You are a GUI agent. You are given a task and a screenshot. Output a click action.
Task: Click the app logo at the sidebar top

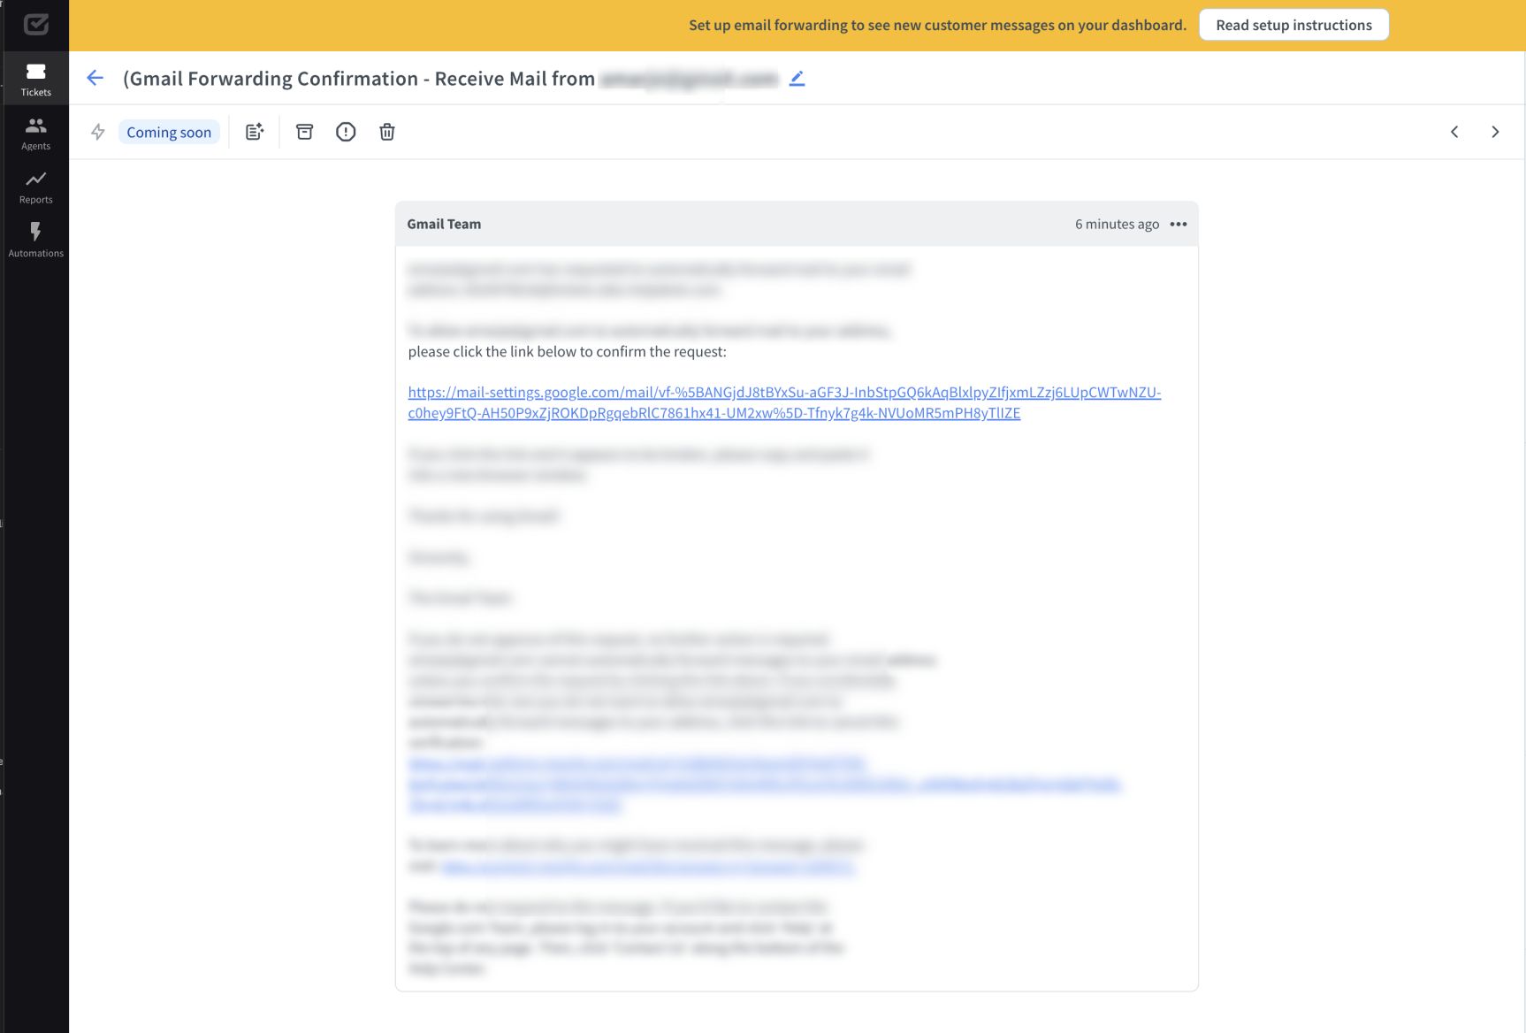click(35, 25)
